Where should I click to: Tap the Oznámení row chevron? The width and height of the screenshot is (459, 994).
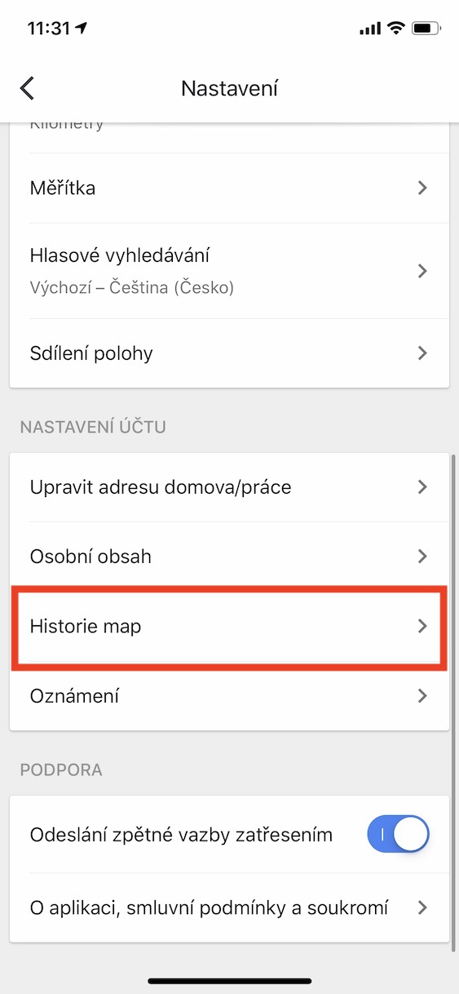421,696
